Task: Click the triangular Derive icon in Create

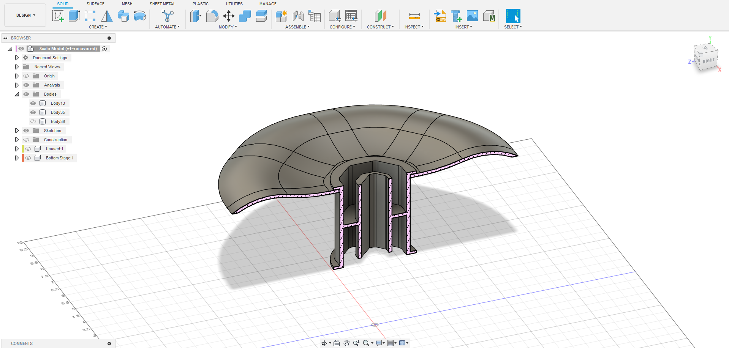Action: point(107,16)
